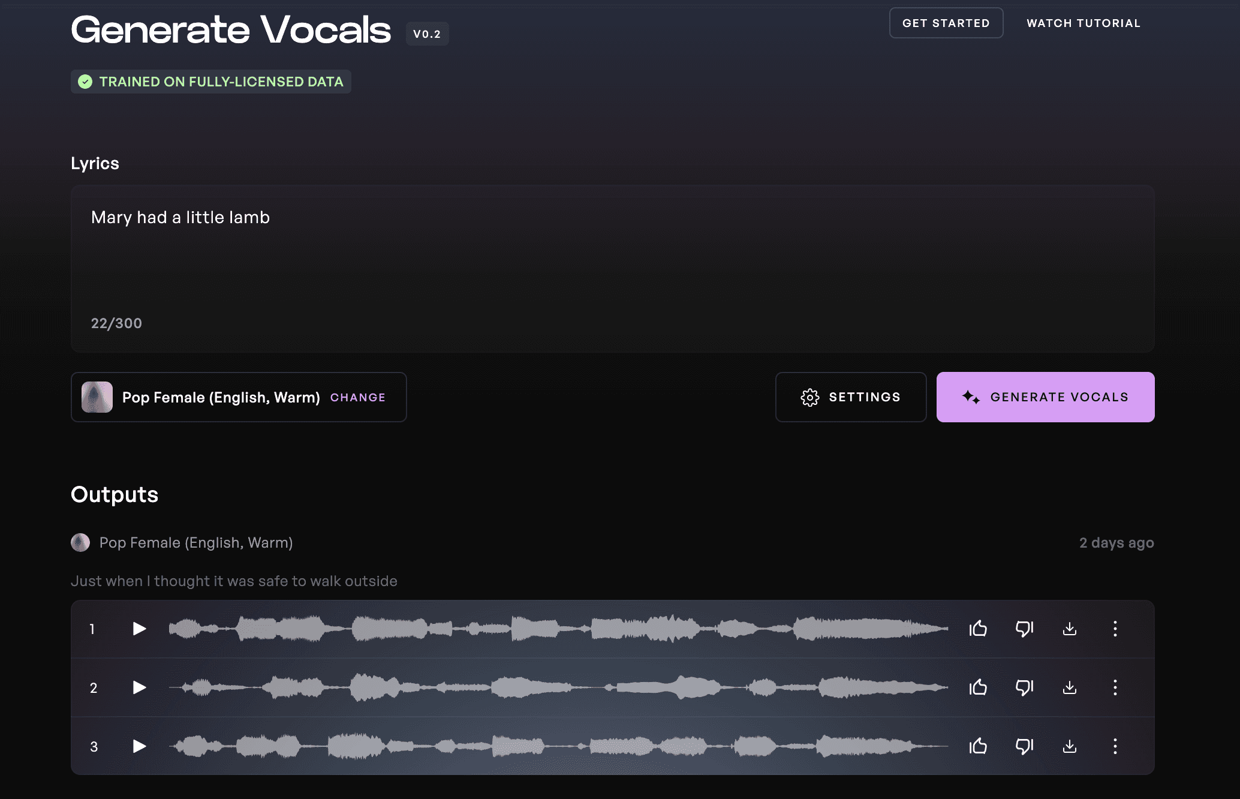
Task: Play output track 1
Action: pos(139,629)
